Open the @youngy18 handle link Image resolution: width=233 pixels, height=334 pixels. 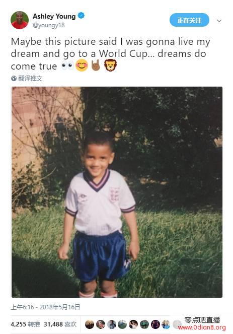pyautogui.click(x=48, y=25)
